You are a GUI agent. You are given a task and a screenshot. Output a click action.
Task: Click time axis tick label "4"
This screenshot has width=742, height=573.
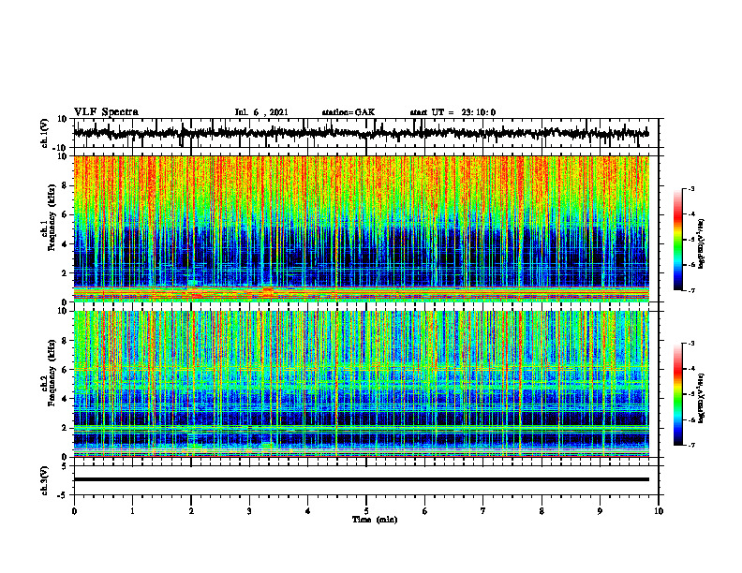(308, 511)
